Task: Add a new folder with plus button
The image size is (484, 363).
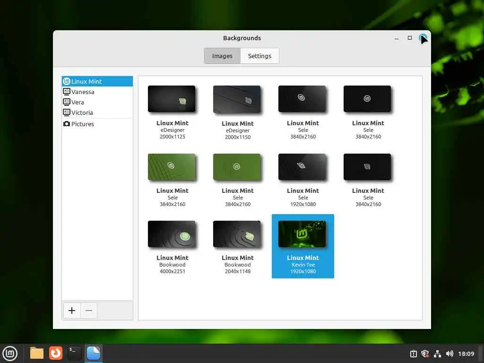Action: click(72, 311)
